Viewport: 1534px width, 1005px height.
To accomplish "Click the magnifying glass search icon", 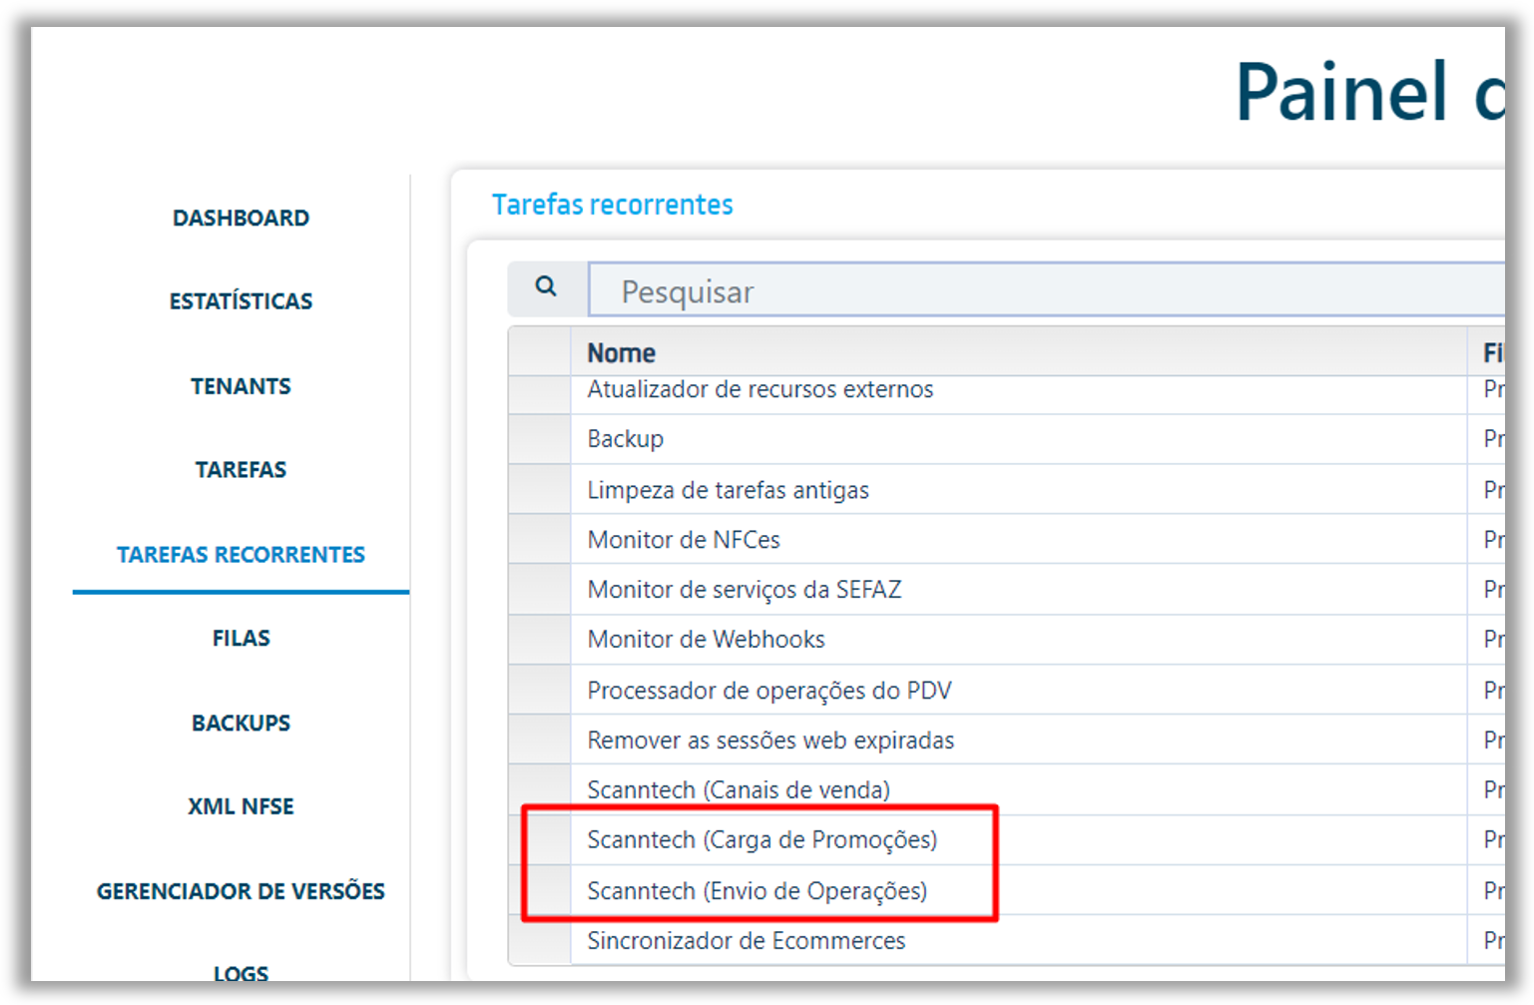I will point(545,287).
